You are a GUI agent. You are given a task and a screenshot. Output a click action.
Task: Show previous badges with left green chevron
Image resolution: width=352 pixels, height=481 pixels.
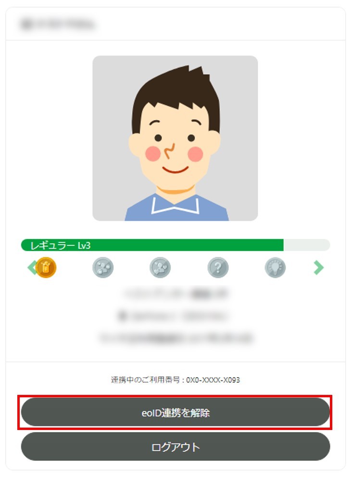[31, 267]
